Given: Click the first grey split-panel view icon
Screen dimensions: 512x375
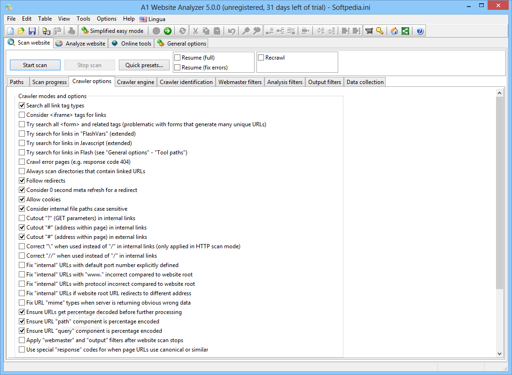Looking at the screenshot, I should click(x=345, y=31).
